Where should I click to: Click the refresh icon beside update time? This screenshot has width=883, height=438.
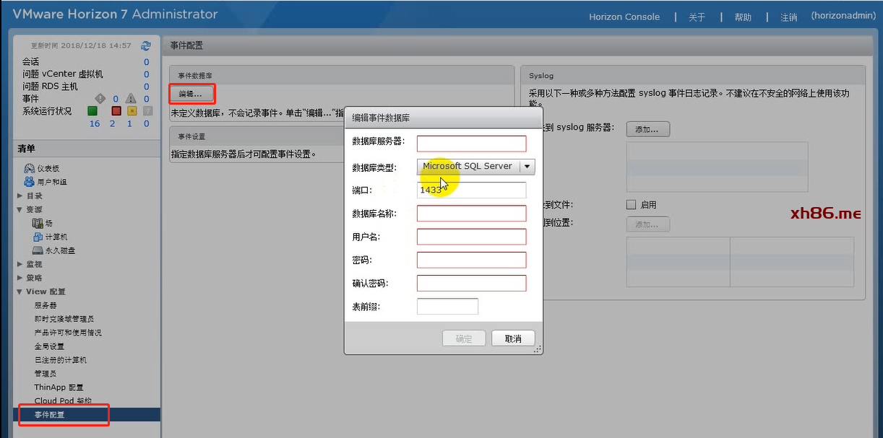coord(146,45)
